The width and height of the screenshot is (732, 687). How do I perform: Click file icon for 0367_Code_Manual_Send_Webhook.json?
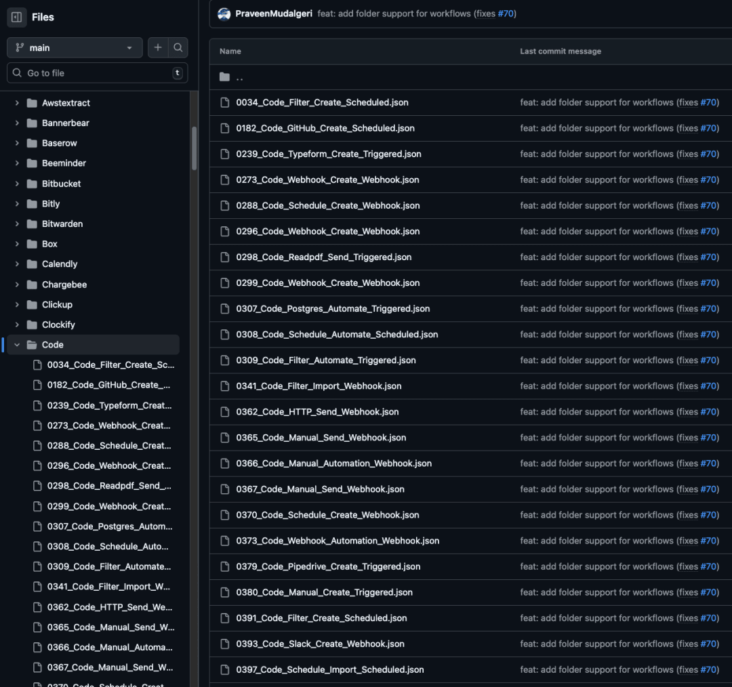point(224,489)
